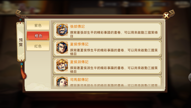191x108 pixels.
Task: Click the 預覽 vertical banner label
Action: (21, 42)
